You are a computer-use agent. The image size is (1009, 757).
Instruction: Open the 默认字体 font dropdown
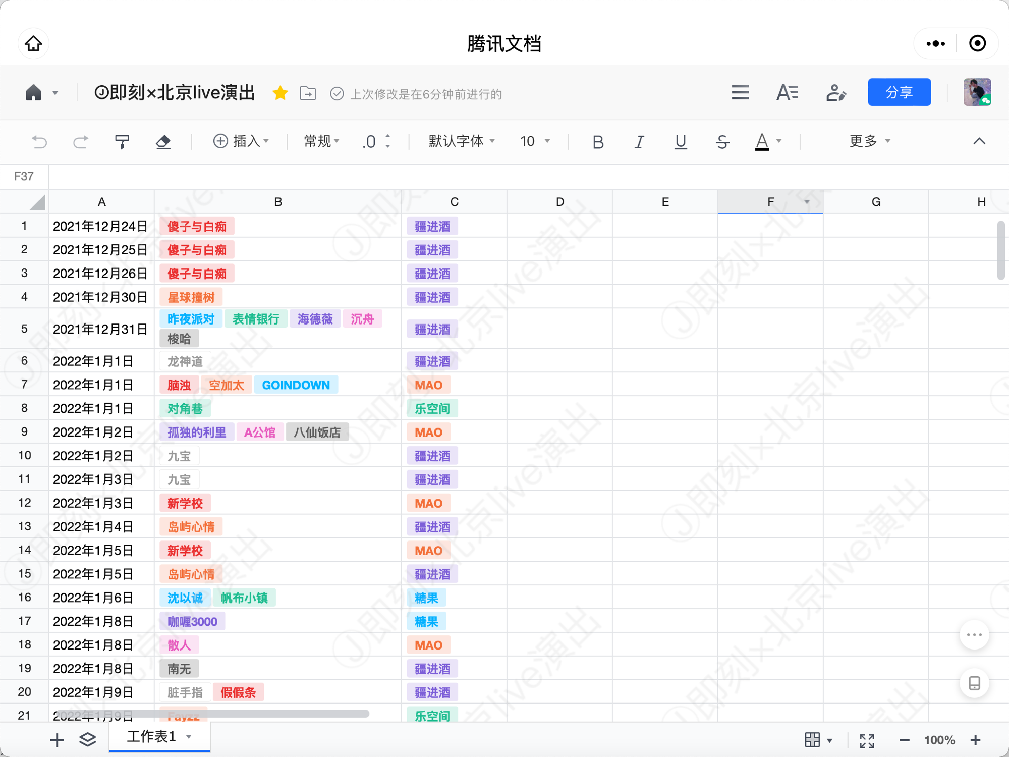pyautogui.click(x=462, y=141)
